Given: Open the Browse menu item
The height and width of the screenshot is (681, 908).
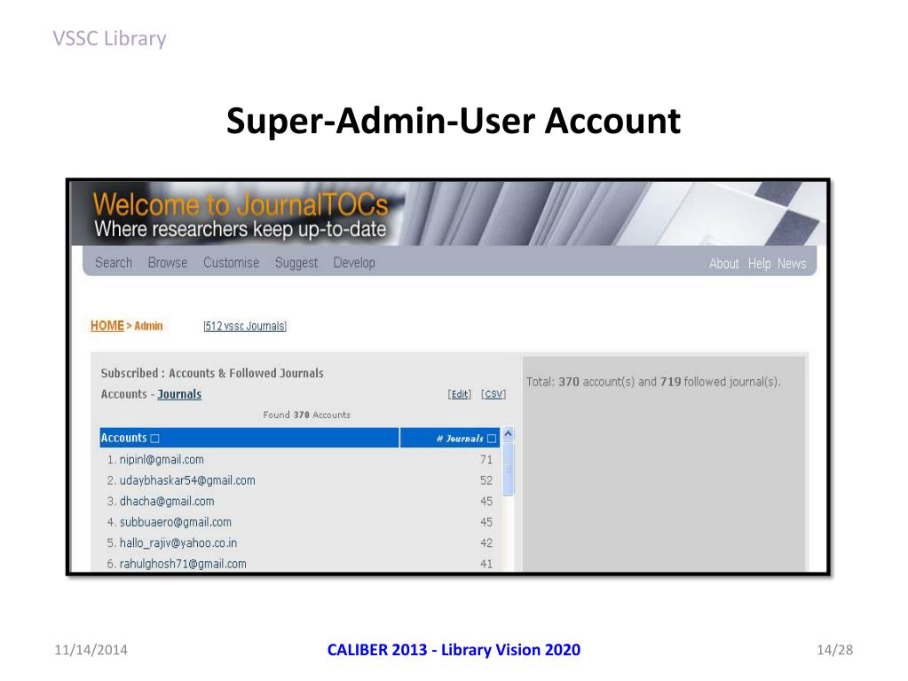Looking at the screenshot, I should (168, 263).
